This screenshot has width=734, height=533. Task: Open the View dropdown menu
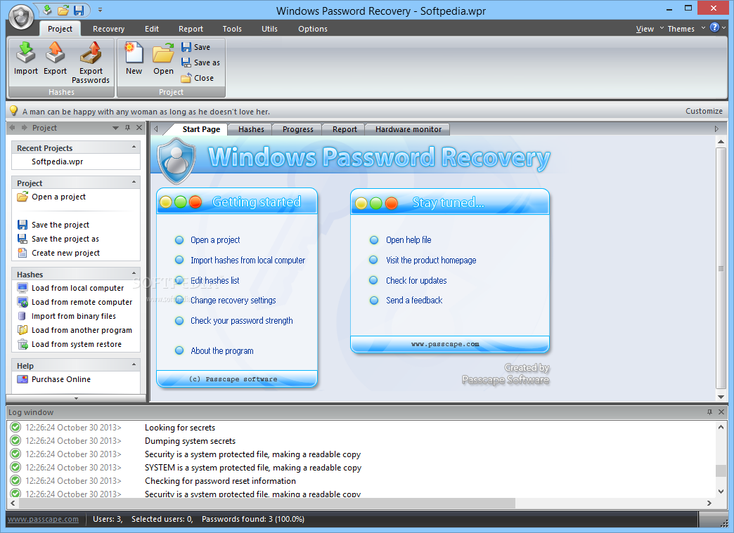(x=649, y=29)
